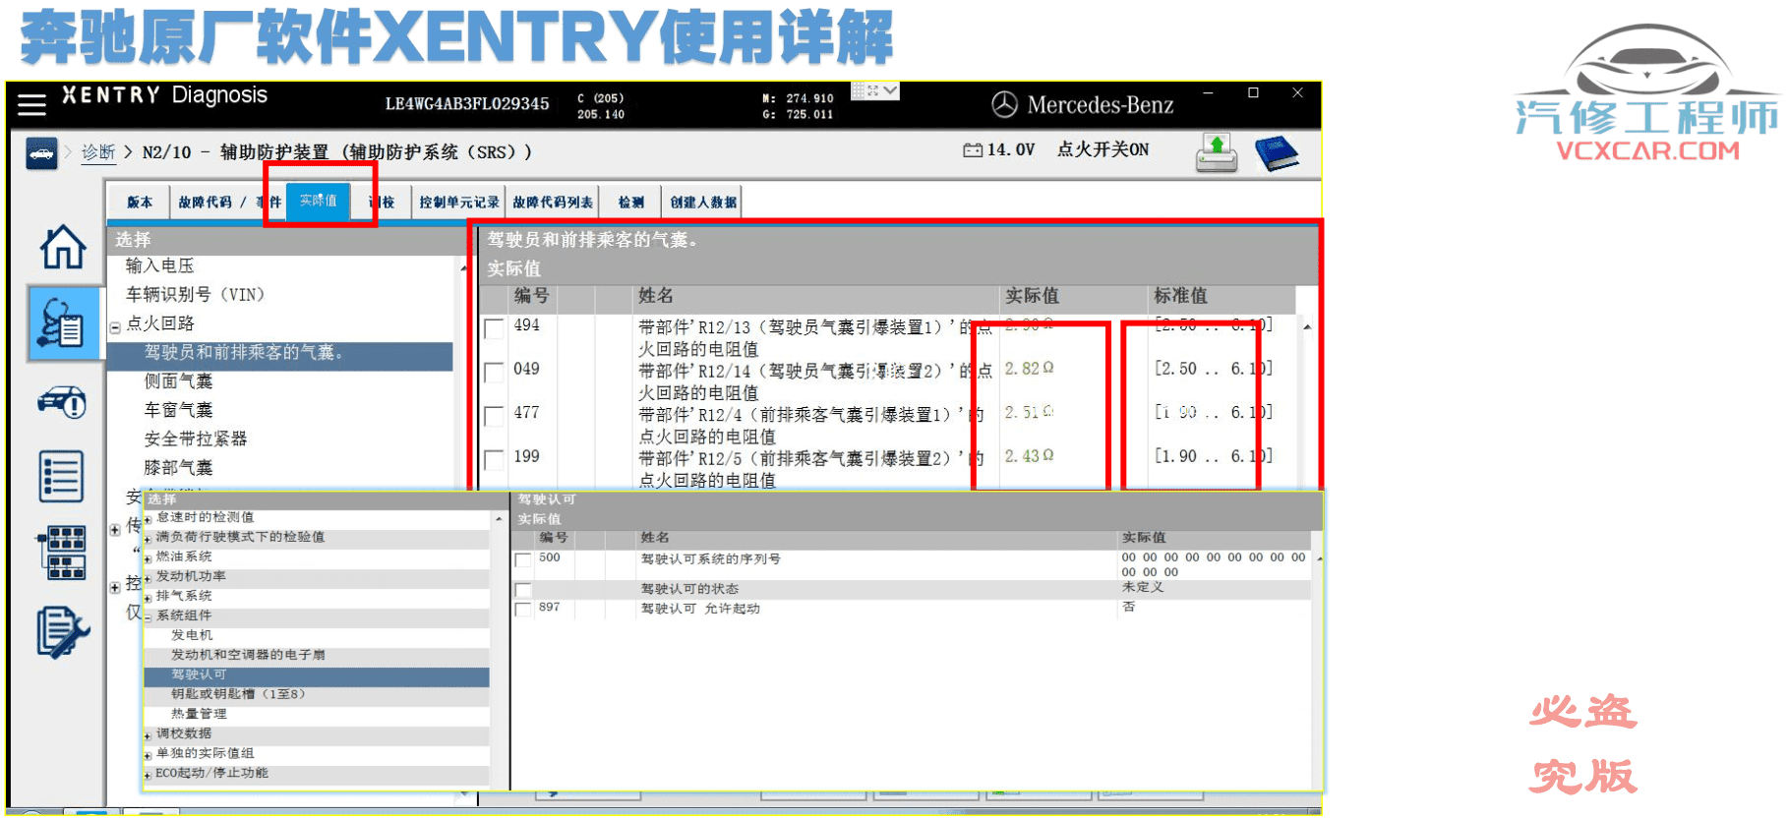Tick the checkbox for row 049

[x=495, y=372]
